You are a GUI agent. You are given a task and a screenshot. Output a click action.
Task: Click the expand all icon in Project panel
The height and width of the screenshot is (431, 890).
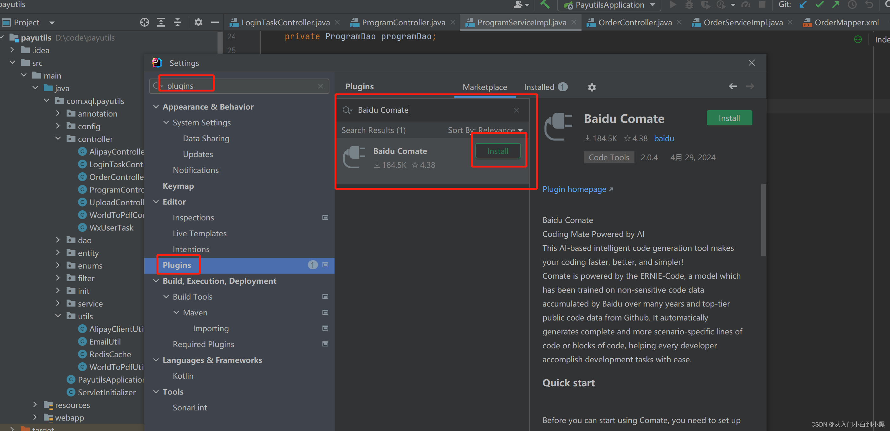tap(161, 22)
